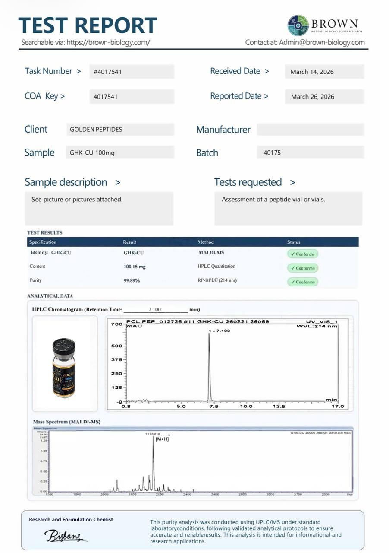The height and width of the screenshot is (553, 389).
Task: Open the brown-biology.com searchable link
Action: pos(108,42)
